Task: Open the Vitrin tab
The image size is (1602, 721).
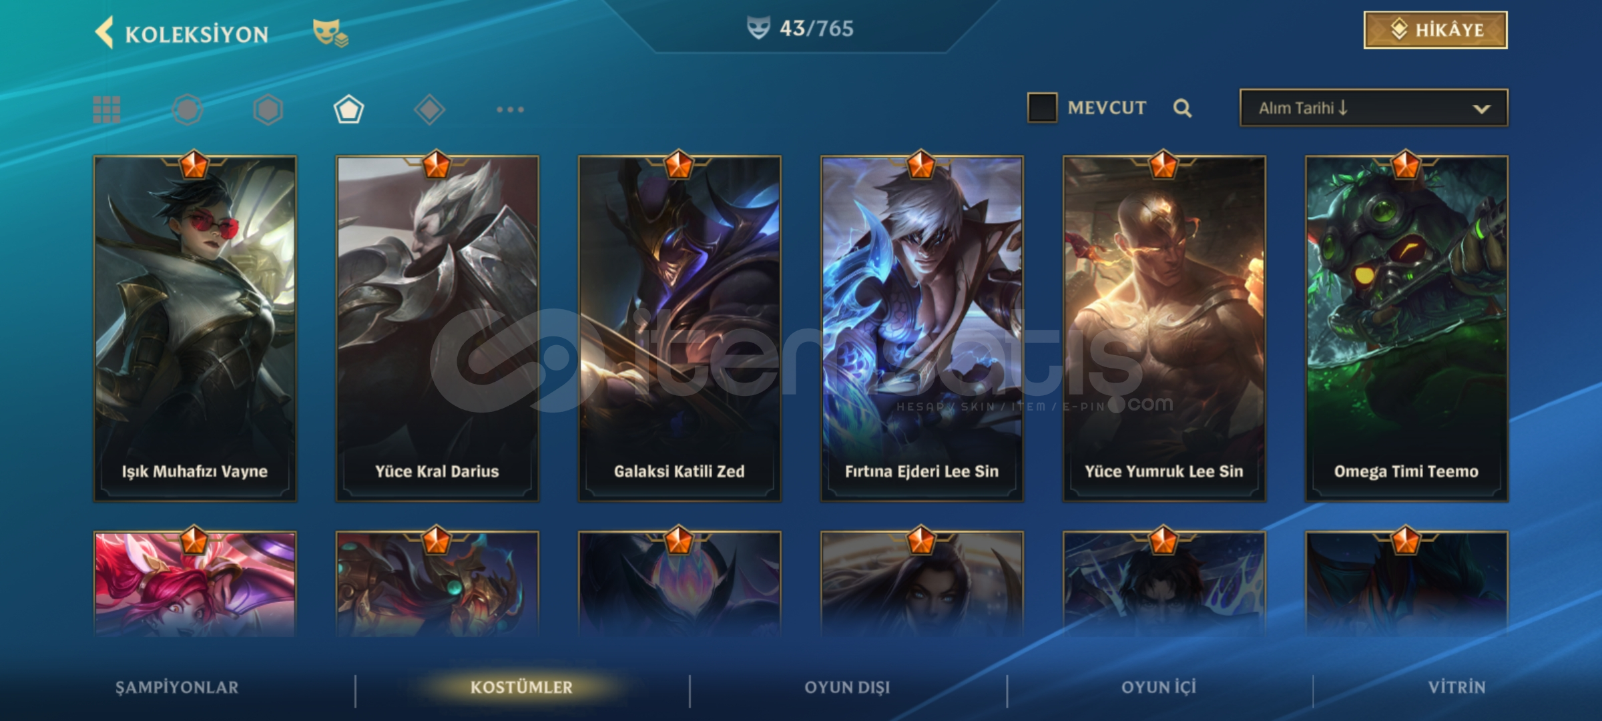Action: click(1456, 688)
